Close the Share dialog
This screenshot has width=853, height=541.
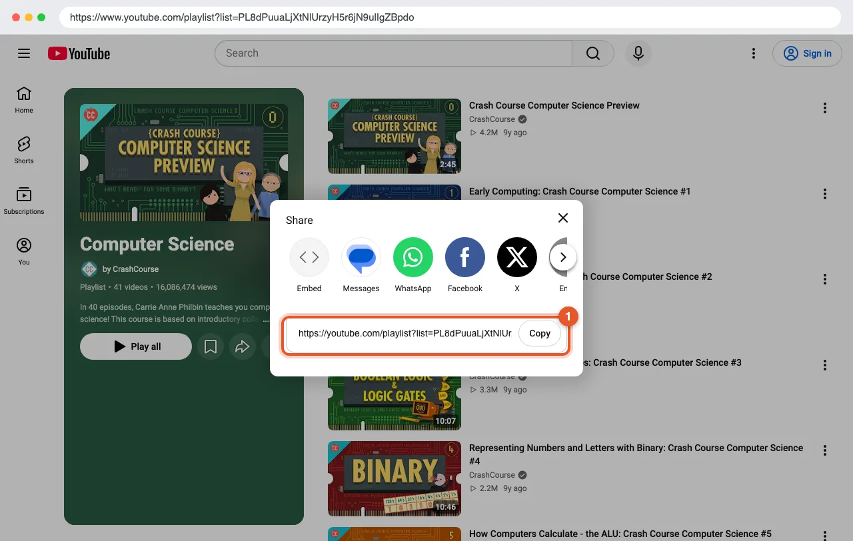pyautogui.click(x=563, y=218)
